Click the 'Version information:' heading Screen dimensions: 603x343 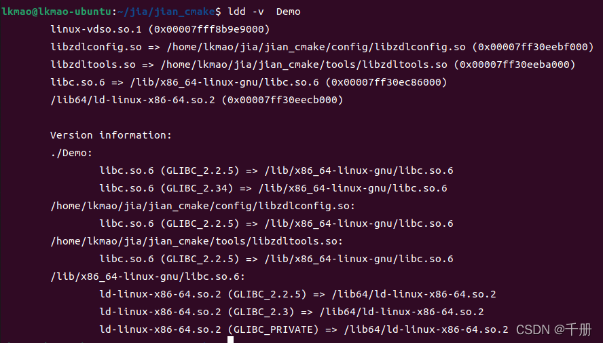coord(111,135)
